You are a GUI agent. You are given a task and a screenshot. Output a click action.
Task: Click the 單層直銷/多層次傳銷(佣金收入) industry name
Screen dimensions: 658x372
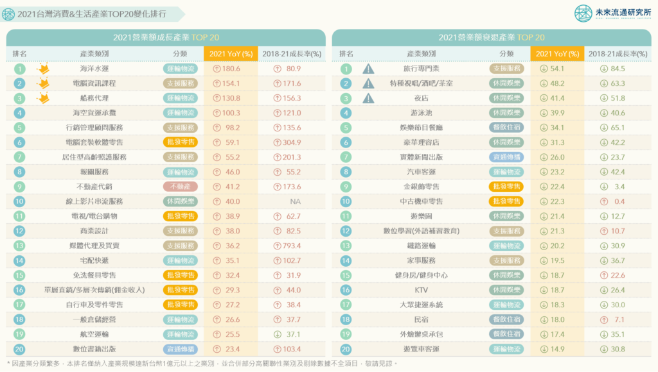[x=94, y=290]
